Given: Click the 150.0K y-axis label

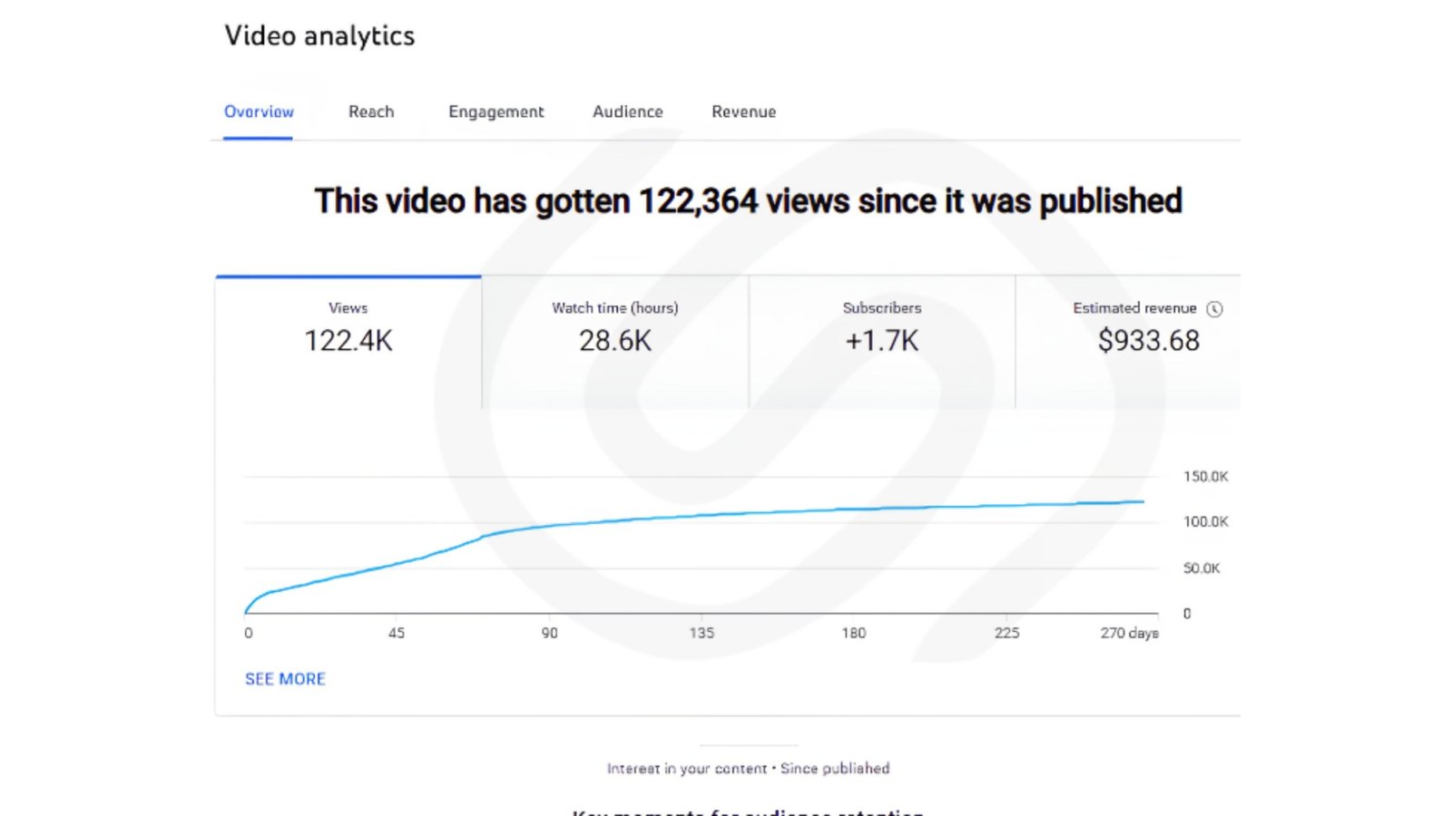Looking at the screenshot, I should coord(1205,477).
